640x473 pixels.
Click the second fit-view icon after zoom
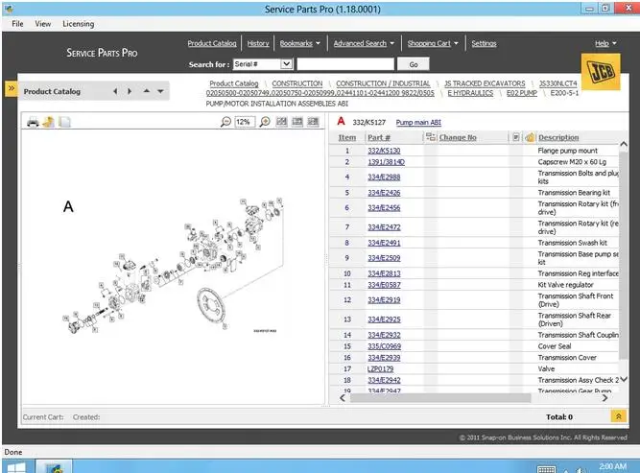[x=297, y=122]
